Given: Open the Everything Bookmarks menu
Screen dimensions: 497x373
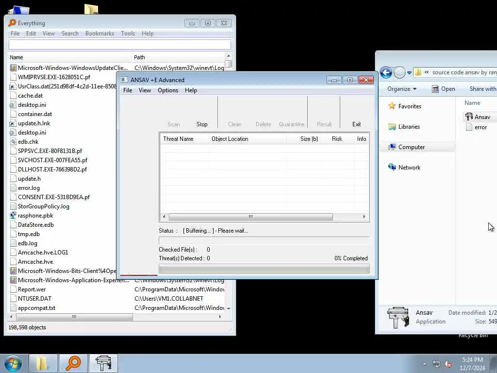Looking at the screenshot, I should [x=99, y=34].
